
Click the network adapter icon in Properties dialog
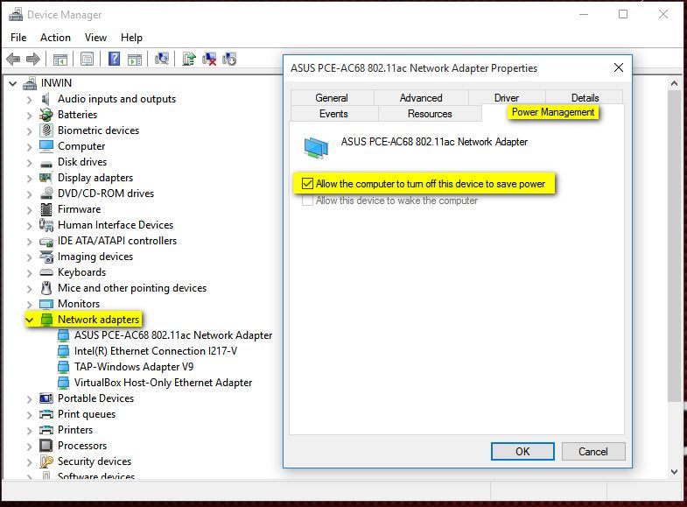(316, 147)
